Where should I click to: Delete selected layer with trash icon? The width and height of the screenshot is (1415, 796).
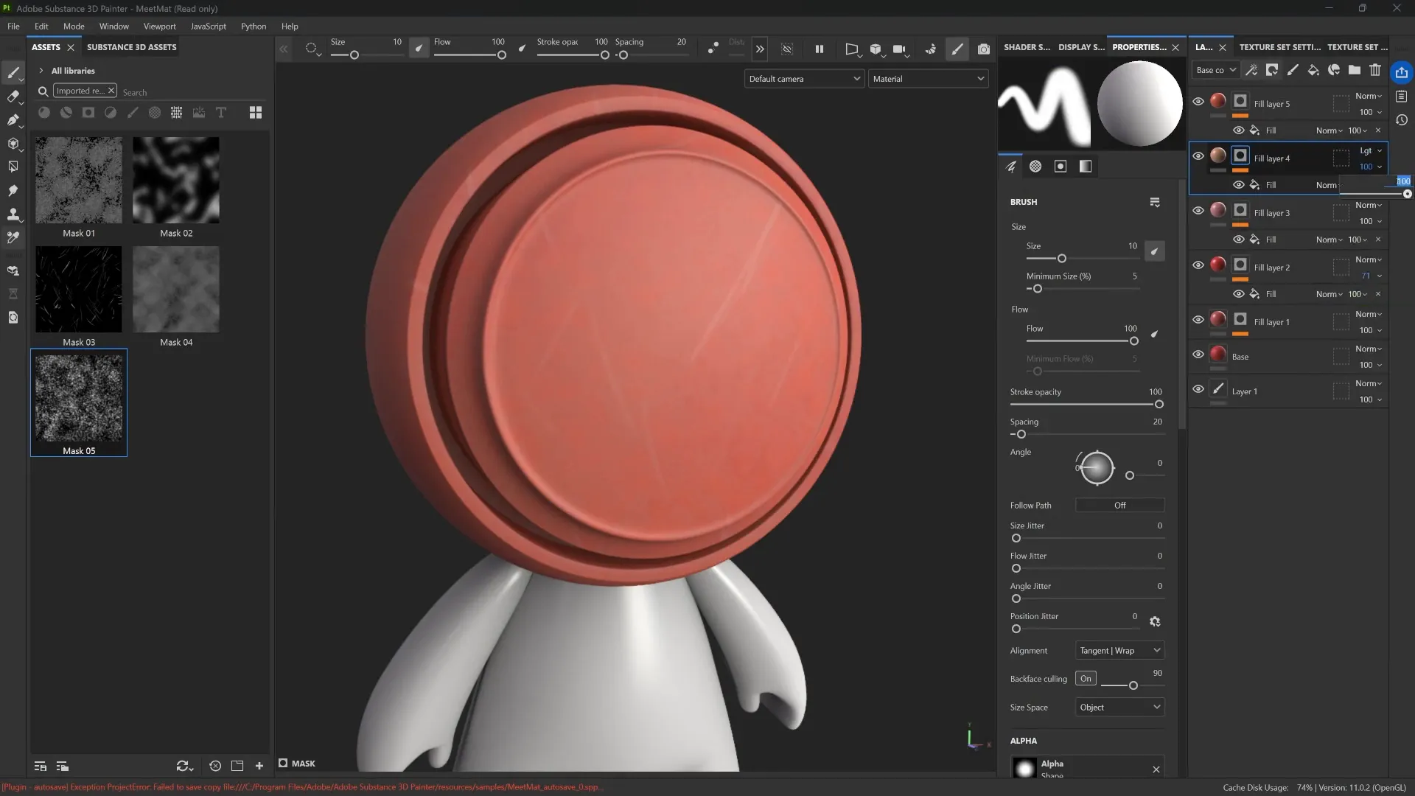pos(1374,70)
